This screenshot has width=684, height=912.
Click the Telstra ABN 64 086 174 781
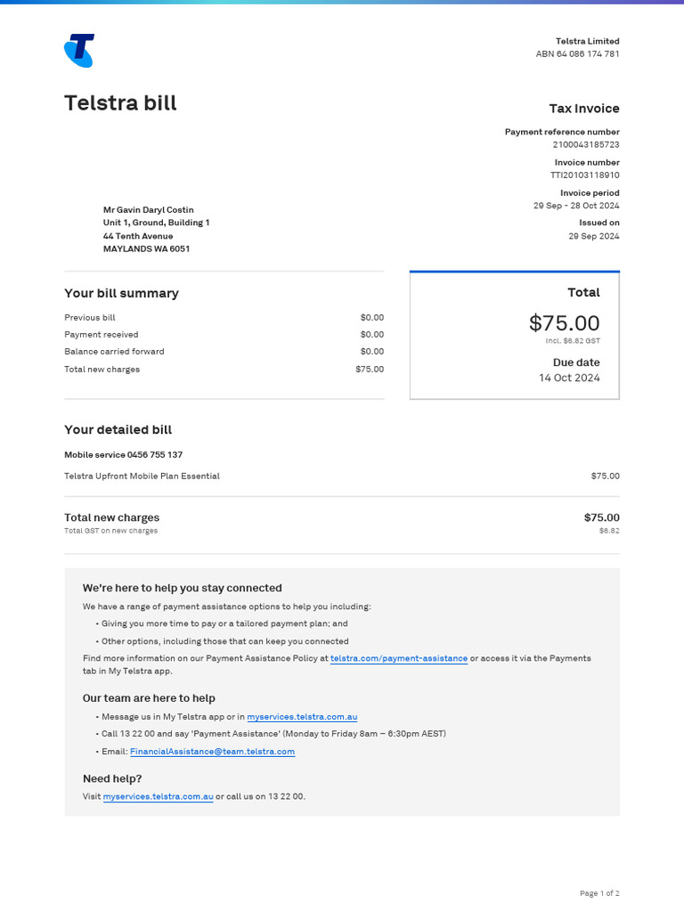577,53
